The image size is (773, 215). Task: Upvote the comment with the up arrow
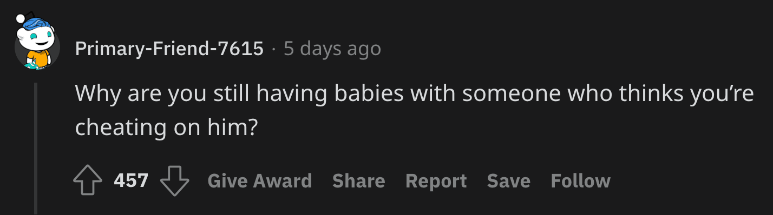pos(88,181)
